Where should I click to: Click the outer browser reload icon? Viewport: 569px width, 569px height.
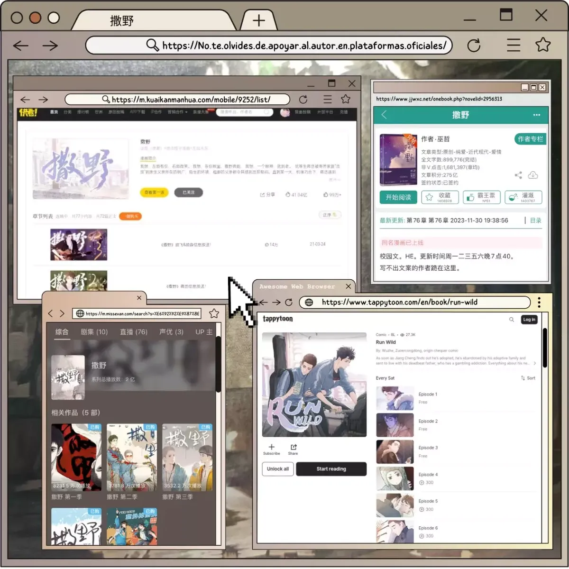pos(474,46)
